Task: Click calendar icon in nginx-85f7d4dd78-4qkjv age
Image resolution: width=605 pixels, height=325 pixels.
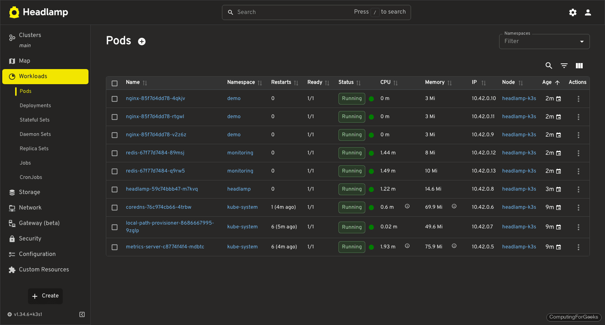Action: pyautogui.click(x=558, y=99)
